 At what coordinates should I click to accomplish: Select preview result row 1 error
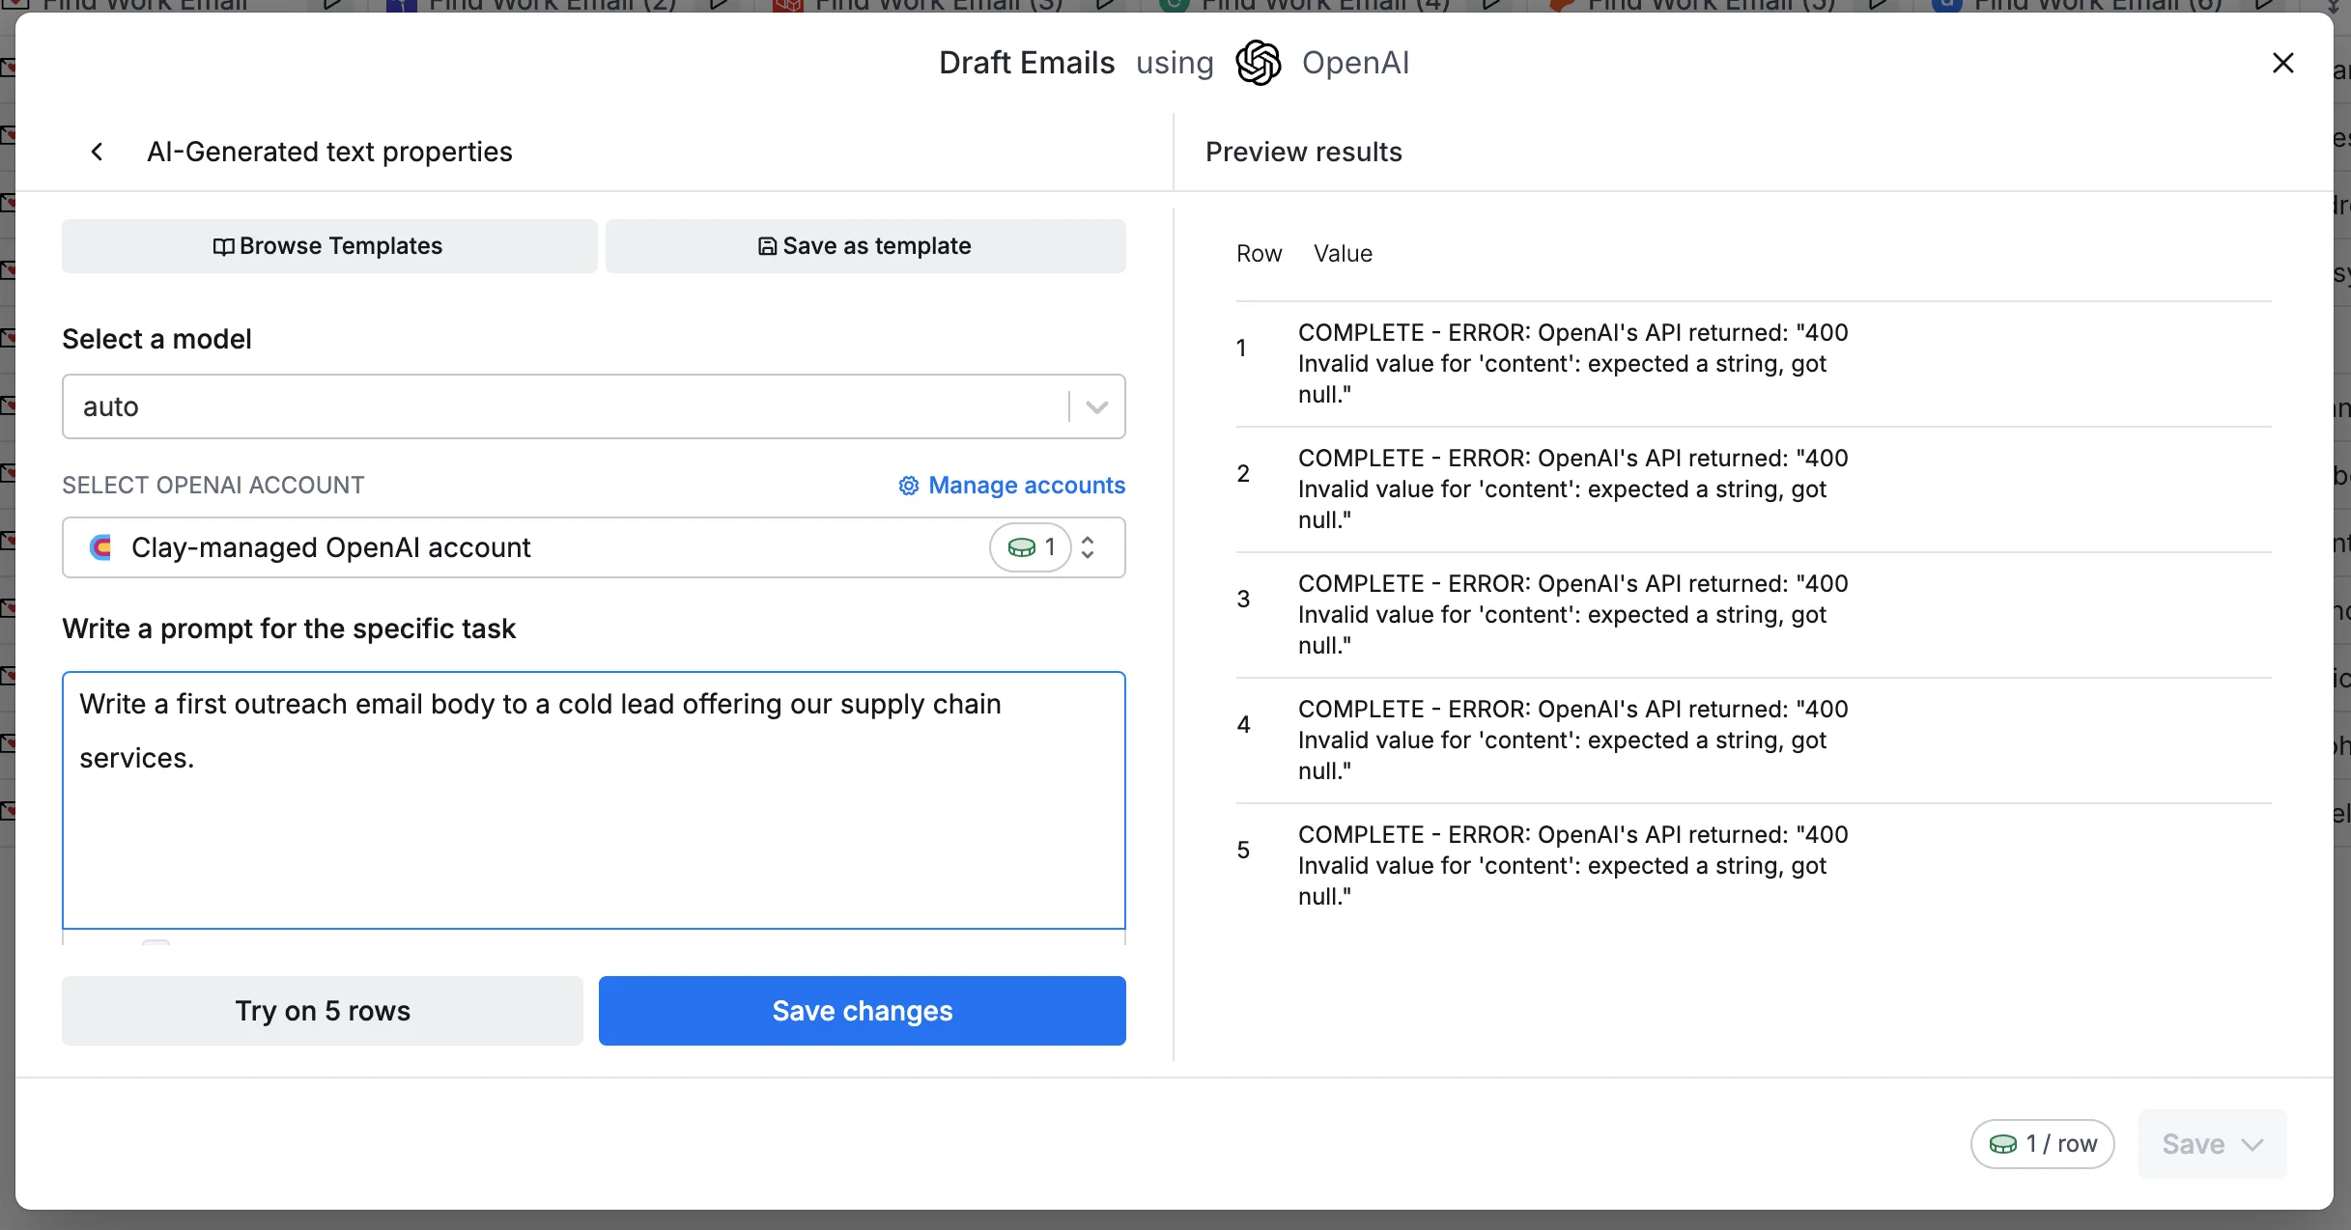(x=1572, y=363)
